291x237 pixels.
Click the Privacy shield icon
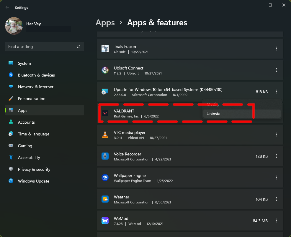[x=11, y=169]
